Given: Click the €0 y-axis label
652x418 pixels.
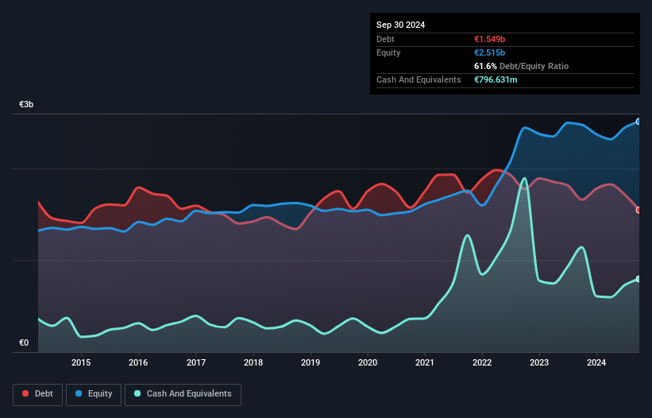Looking at the screenshot, I should point(24,343).
